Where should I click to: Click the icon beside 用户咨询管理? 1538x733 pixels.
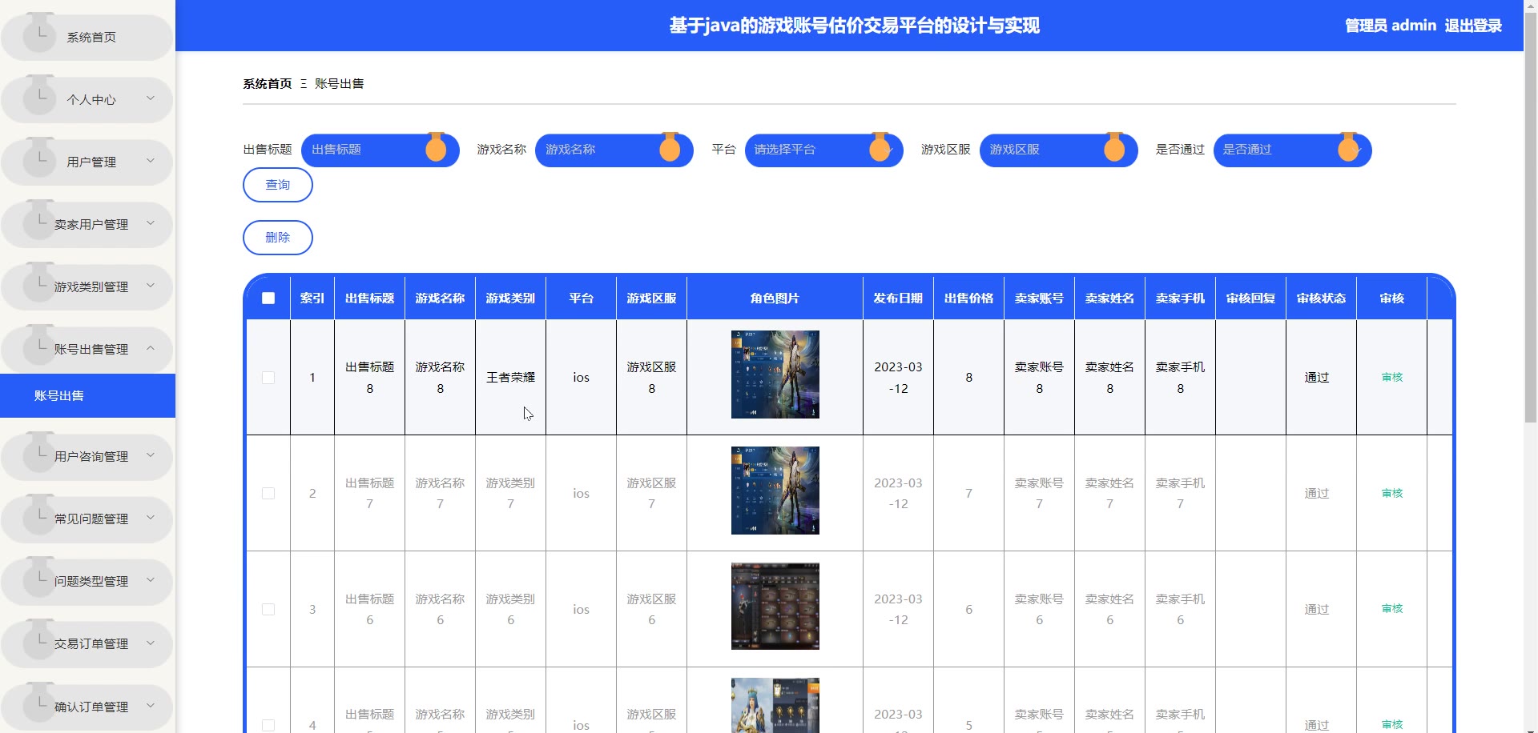[39, 452]
